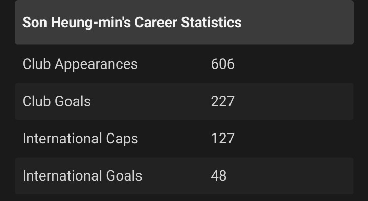Select the Club Appearances label
Screen dimensions: 368x201
(80, 64)
